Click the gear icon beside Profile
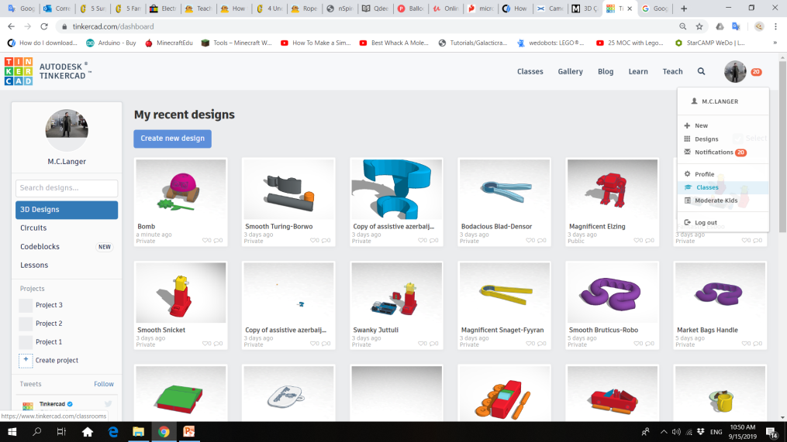 click(x=687, y=174)
